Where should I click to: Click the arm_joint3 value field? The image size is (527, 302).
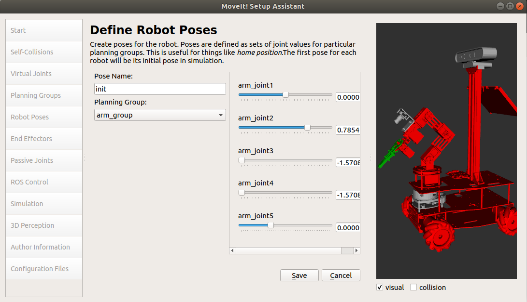pyautogui.click(x=348, y=163)
